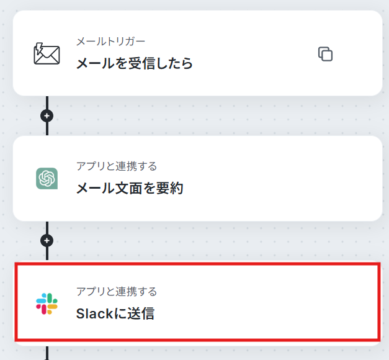Click connector line between trigger and plus
Screen dimensions: 389x360
pos(47,102)
